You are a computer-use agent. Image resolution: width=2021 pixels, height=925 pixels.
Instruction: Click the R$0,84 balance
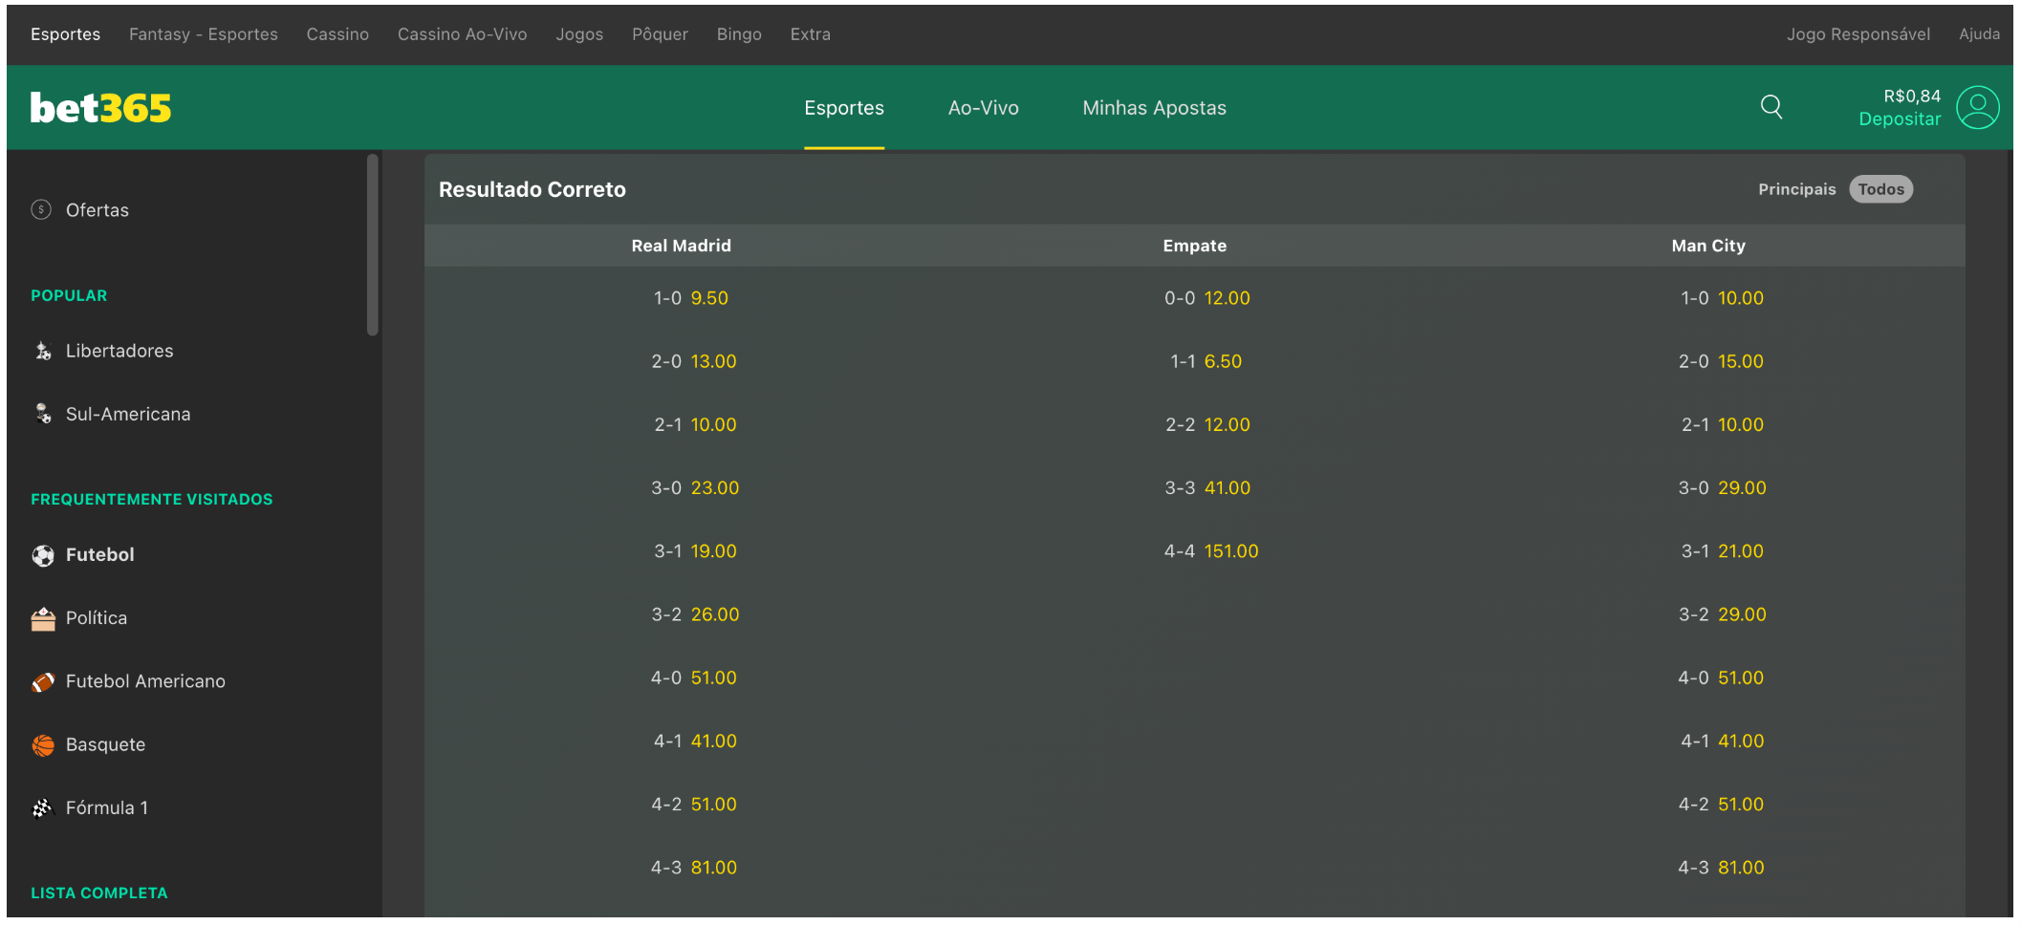(x=1911, y=96)
